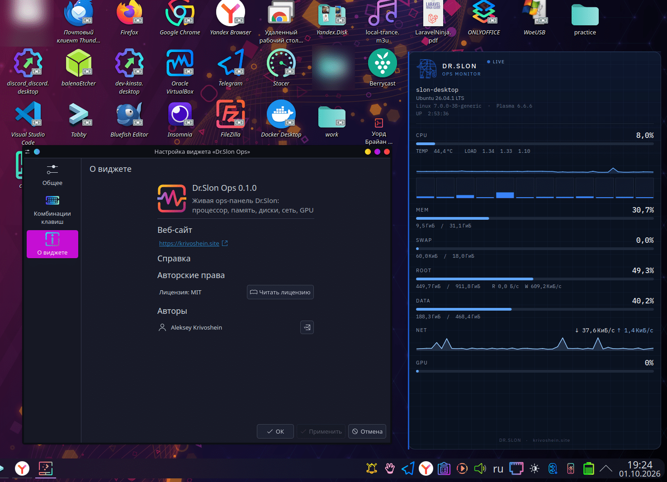
Task: Open Insomnia desktop icon
Action: pos(180,119)
